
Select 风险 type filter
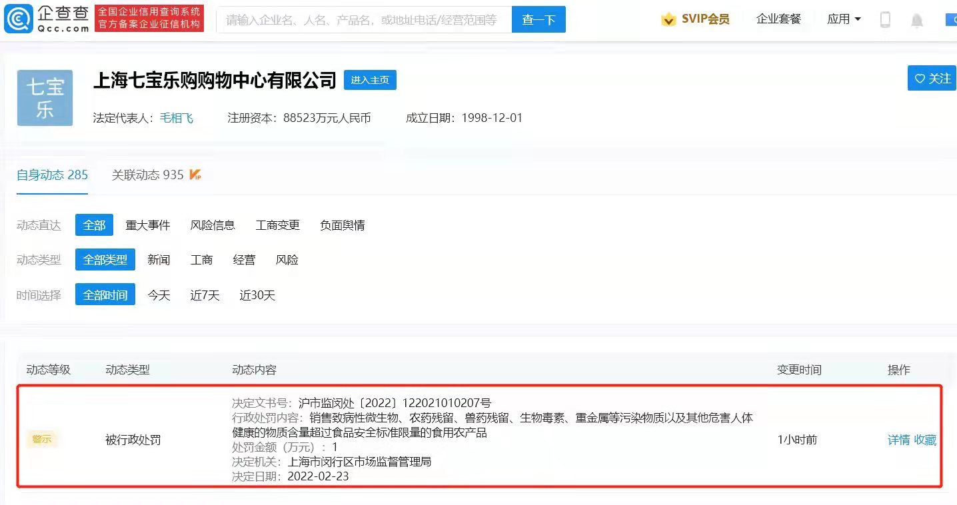click(287, 260)
